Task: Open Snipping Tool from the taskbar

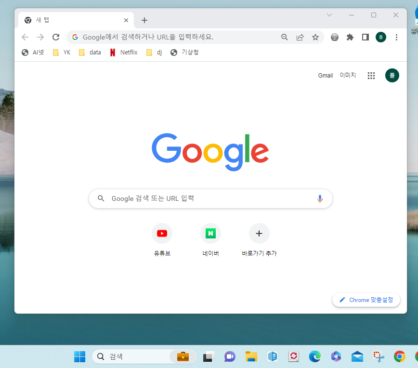Action: pyautogui.click(x=379, y=356)
